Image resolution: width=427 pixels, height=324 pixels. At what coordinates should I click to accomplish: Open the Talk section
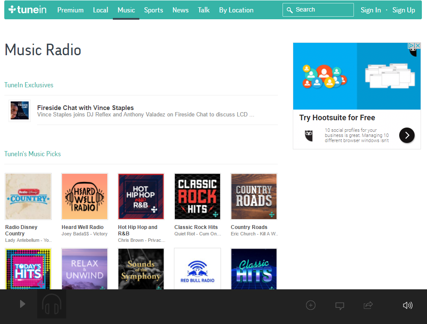204,10
